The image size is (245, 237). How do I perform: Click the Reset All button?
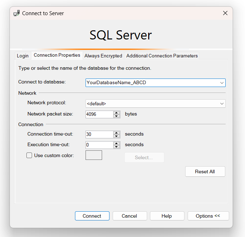(x=205, y=171)
